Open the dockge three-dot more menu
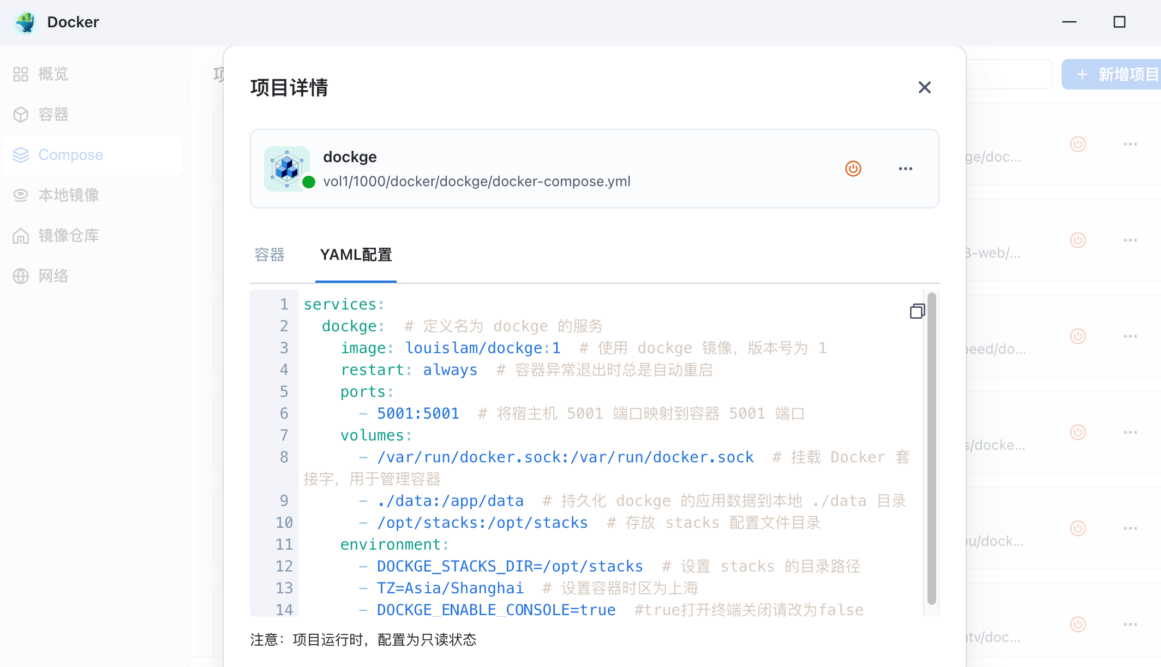The width and height of the screenshot is (1161, 667). point(905,169)
